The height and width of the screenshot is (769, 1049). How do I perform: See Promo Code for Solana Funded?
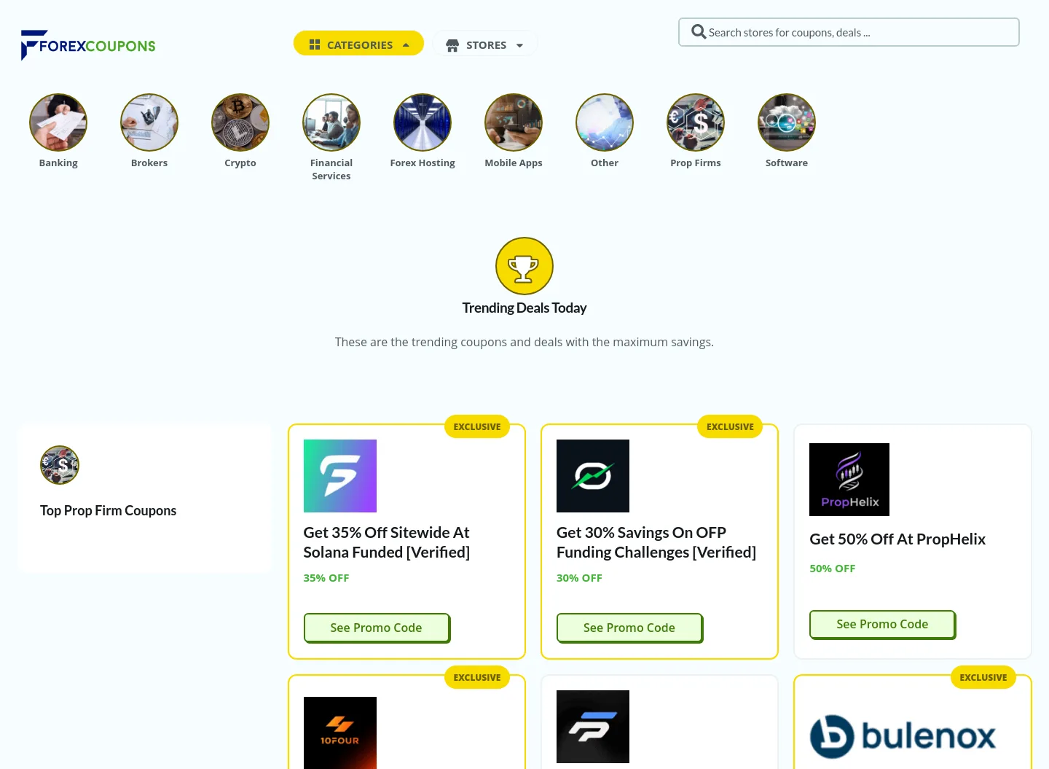point(377,628)
